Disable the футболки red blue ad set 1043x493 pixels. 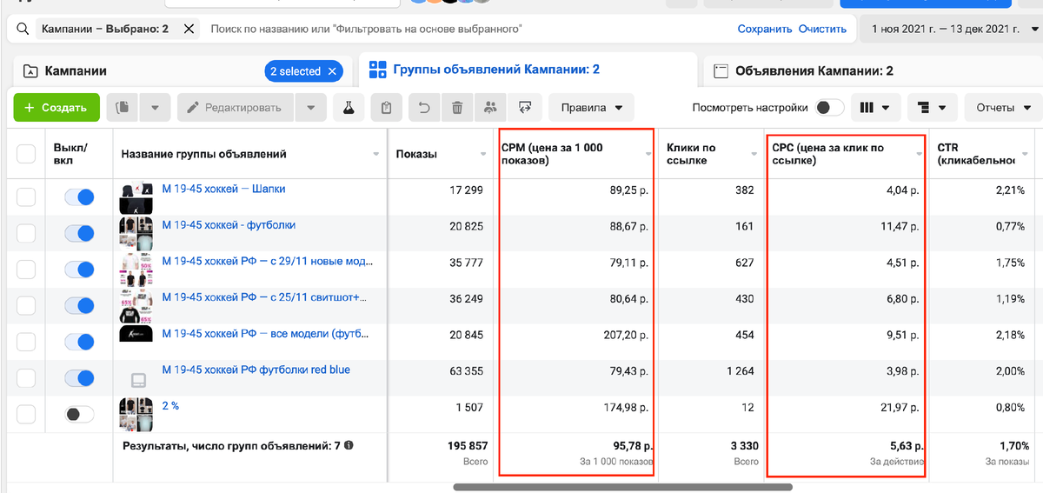(79, 378)
